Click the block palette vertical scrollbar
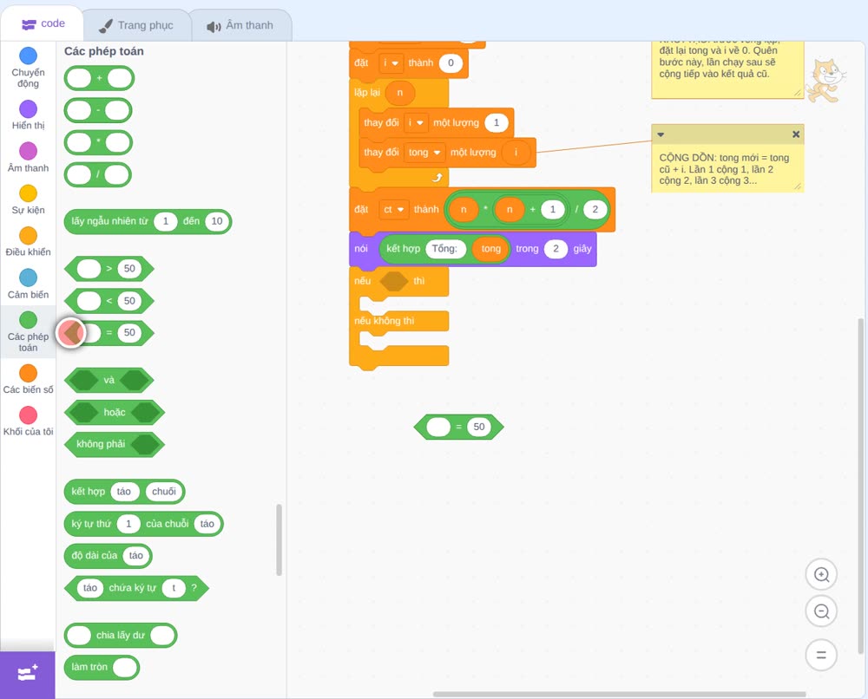 [279, 539]
